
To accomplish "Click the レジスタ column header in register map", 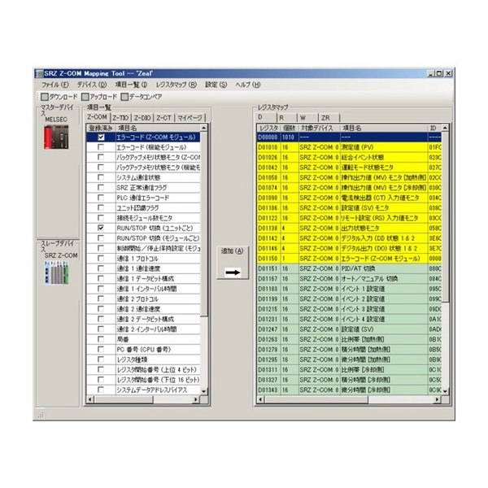I will click(269, 128).
